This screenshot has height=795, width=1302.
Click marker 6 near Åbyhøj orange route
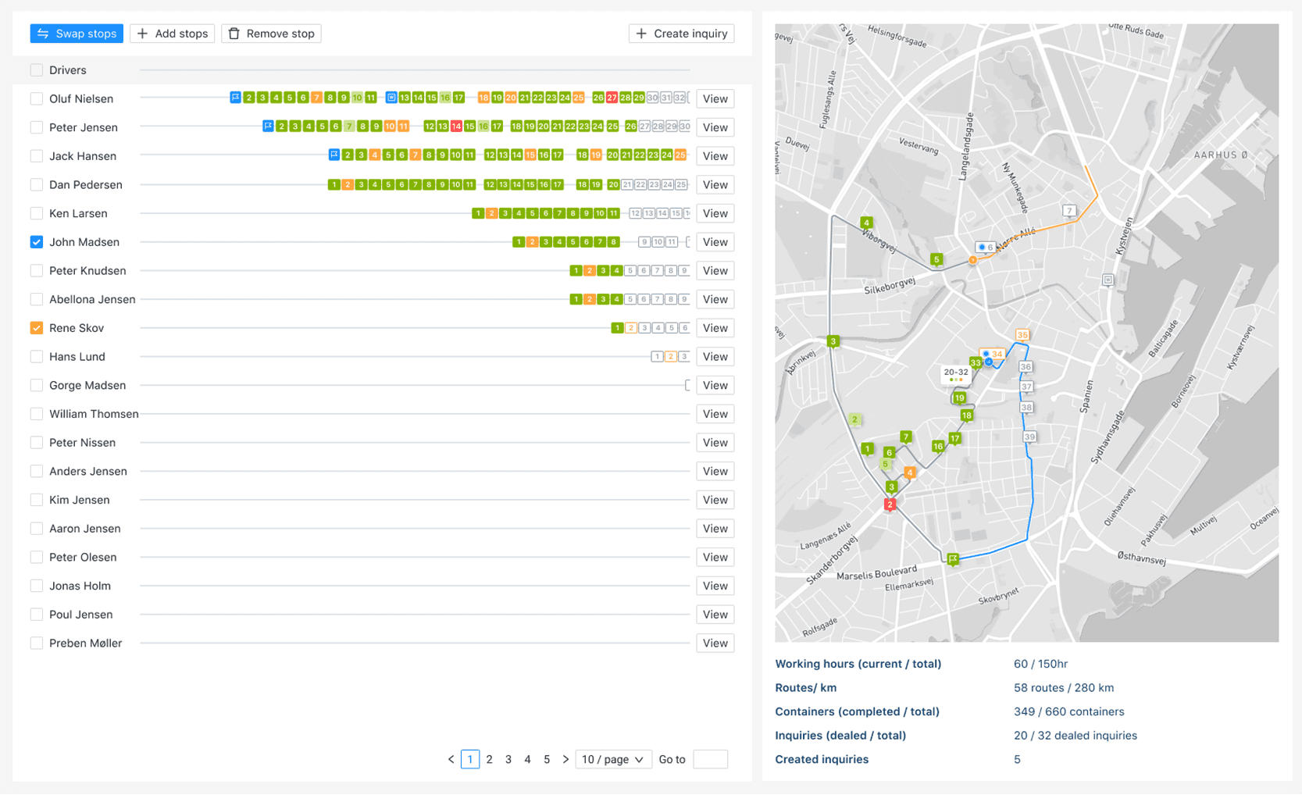tap(986, 248)
